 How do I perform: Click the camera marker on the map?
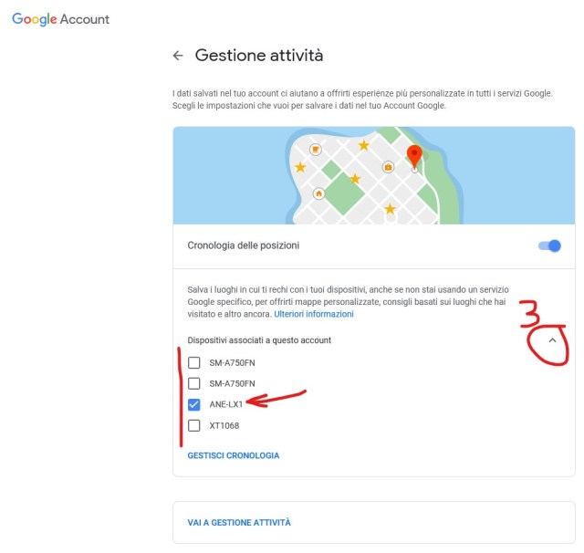tap(388, 167)
